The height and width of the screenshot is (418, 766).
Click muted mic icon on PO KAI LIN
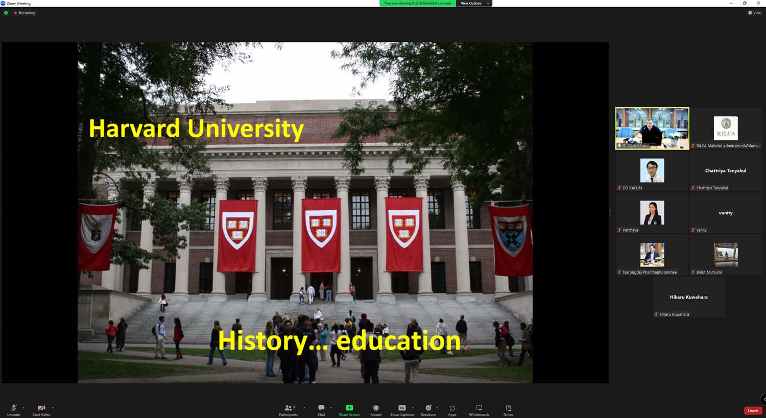619,188
